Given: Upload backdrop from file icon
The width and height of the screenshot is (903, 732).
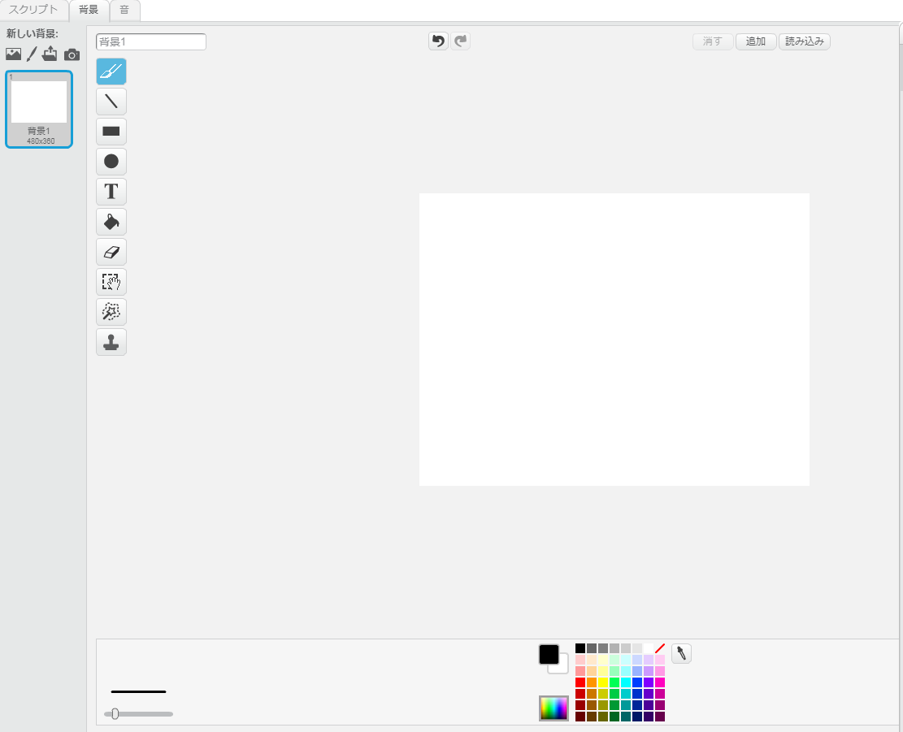Looking at the screenshot, I should (50, 54).
